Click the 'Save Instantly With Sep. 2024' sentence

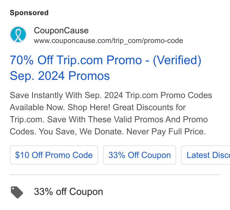point(67,95)
